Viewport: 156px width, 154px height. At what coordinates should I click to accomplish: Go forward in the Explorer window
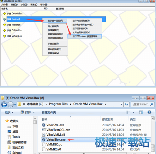(11, 104)
